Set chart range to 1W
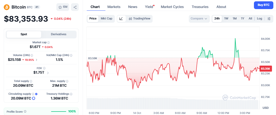The image size is (276, 115). [x=226, y=19]
